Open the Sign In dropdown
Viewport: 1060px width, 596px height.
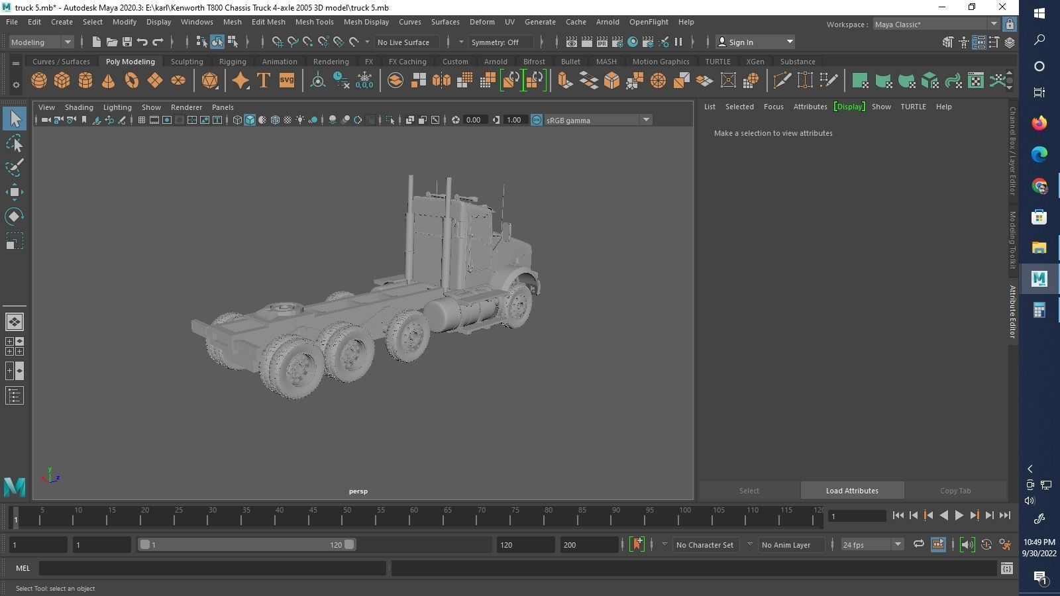pos(755,42)
